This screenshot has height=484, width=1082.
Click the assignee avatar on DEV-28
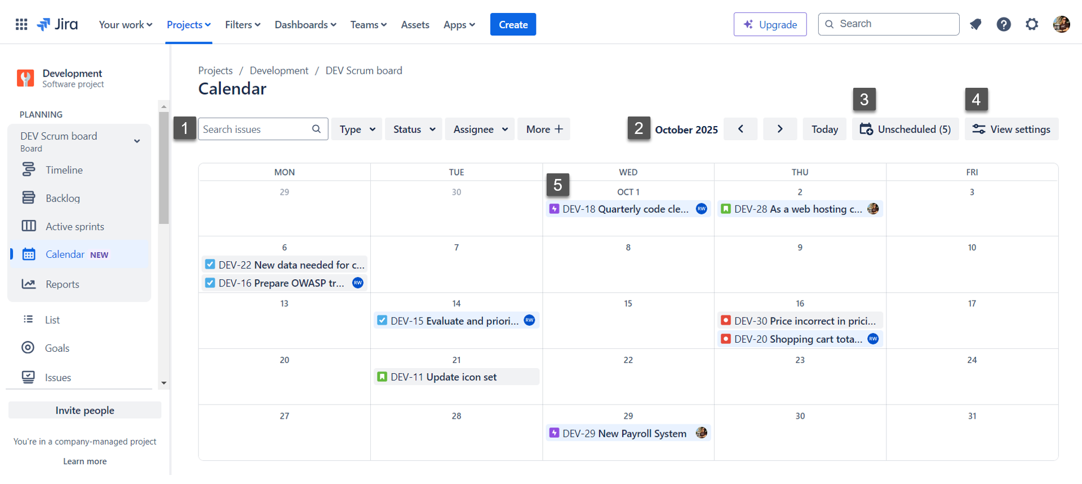(x=873, y=209)
